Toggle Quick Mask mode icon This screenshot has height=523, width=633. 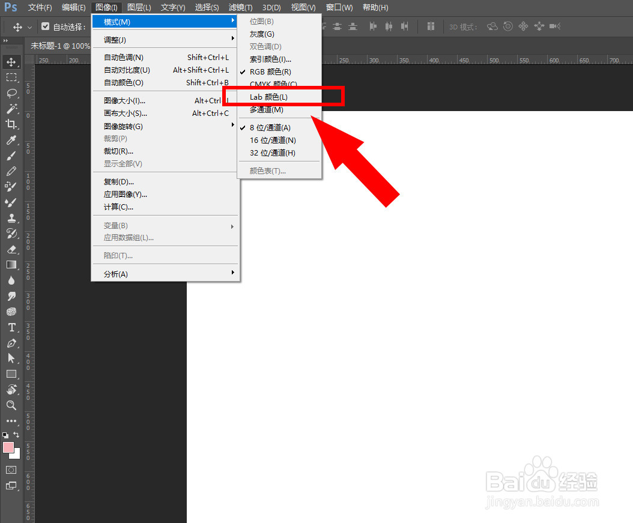coord(11,470)
